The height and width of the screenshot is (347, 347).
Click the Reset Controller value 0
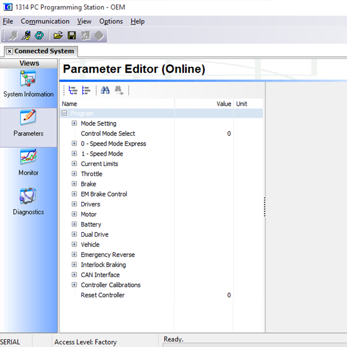point(229,295)
